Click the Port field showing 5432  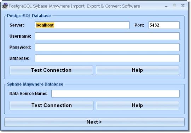(164, 25)
